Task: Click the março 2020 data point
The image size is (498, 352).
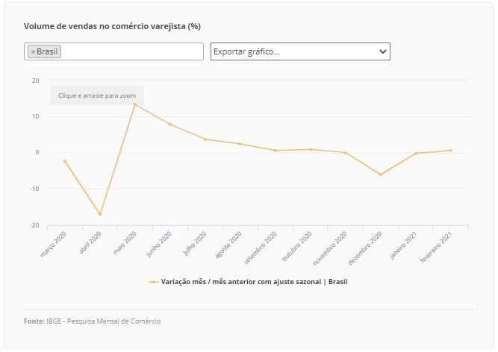Action: click(x=65, y=161)
